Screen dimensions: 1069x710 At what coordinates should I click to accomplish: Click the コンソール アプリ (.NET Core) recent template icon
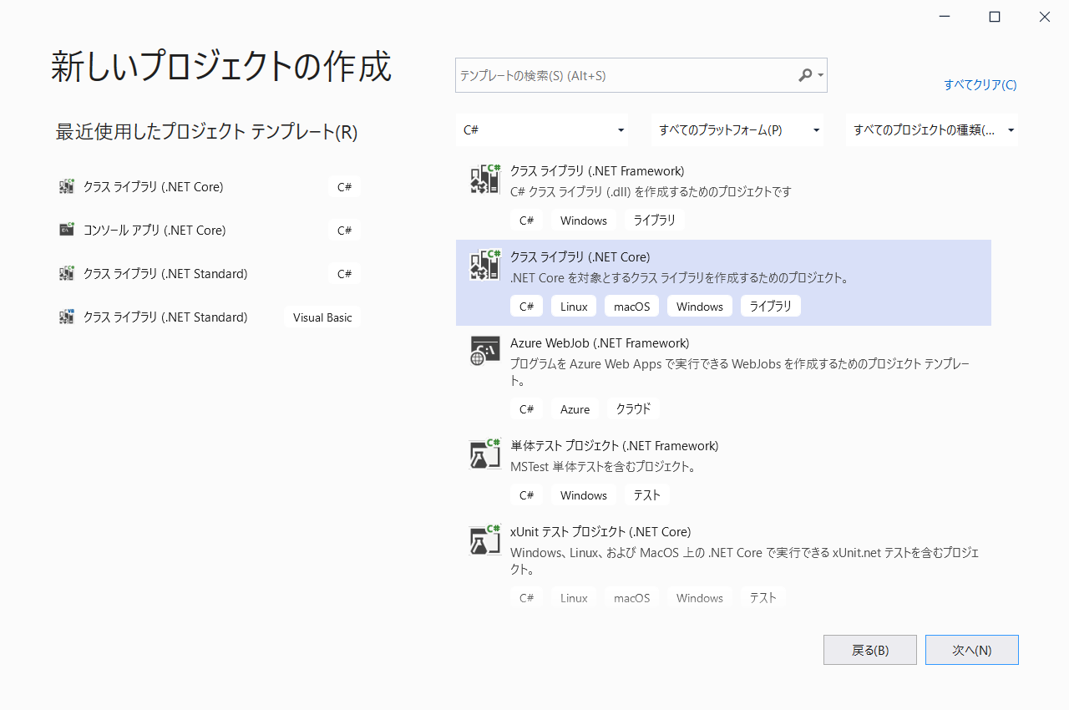tap(67, 230)
